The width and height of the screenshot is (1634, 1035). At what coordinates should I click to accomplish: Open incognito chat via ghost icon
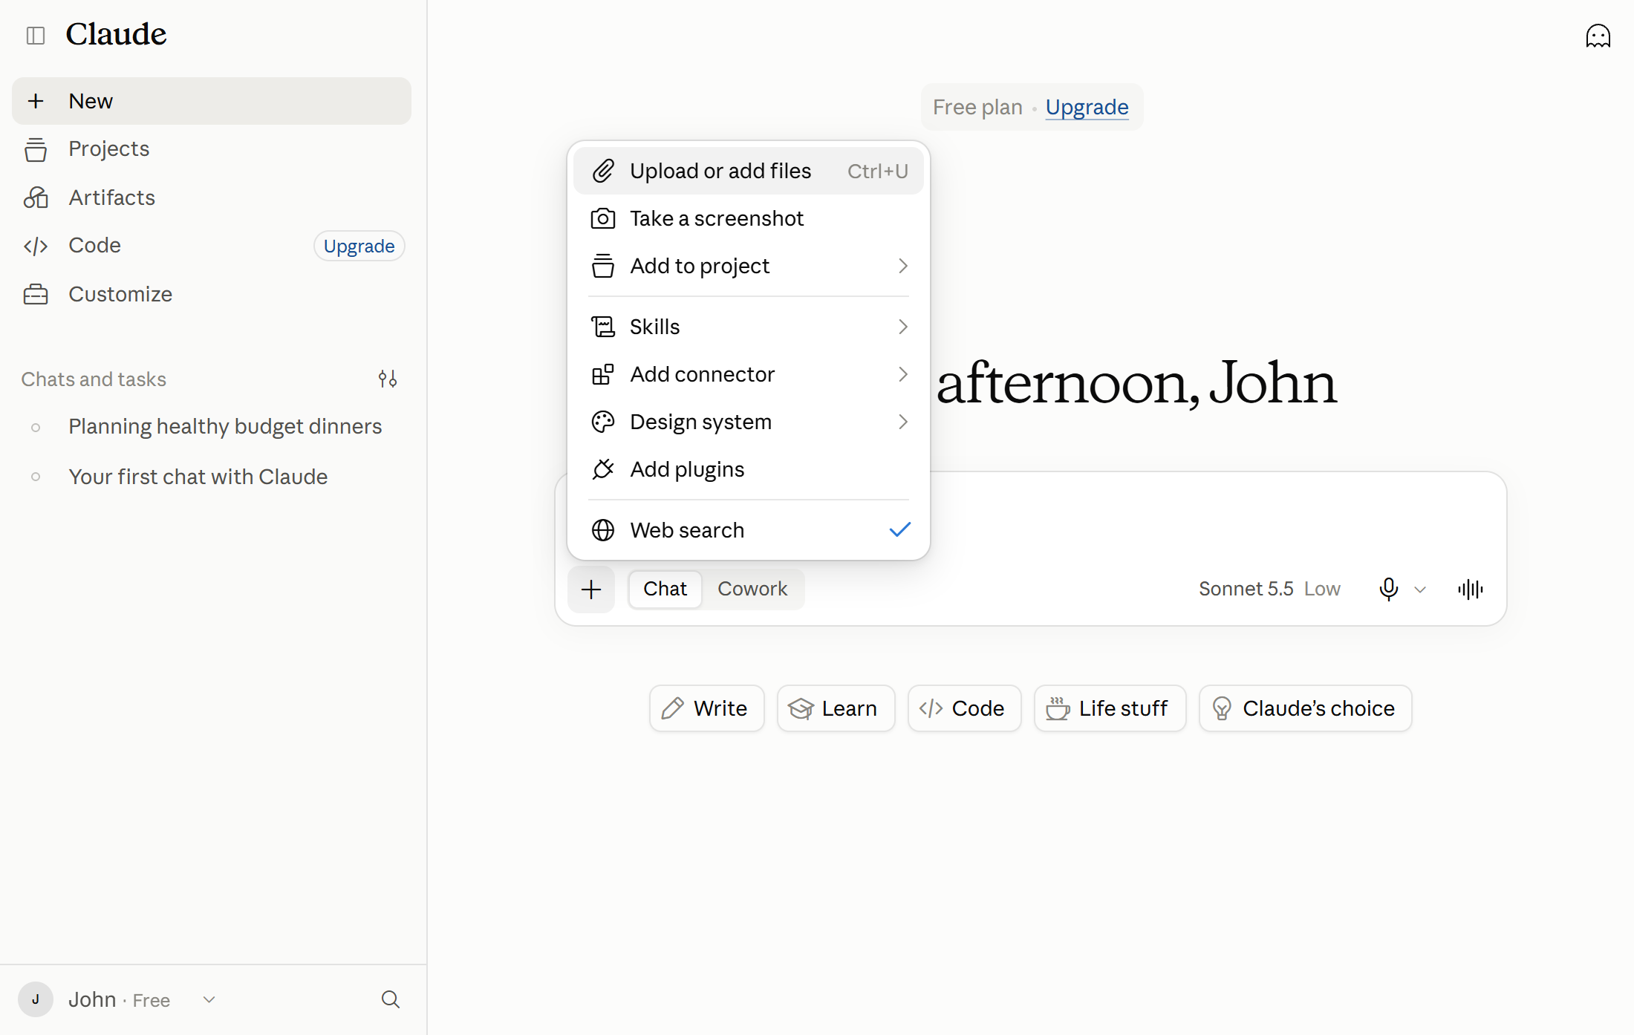tap(1598, 36)
